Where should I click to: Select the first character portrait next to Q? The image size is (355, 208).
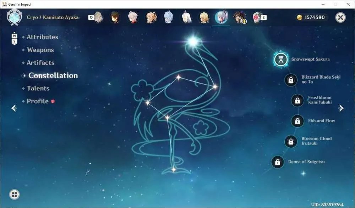[98, 17]
